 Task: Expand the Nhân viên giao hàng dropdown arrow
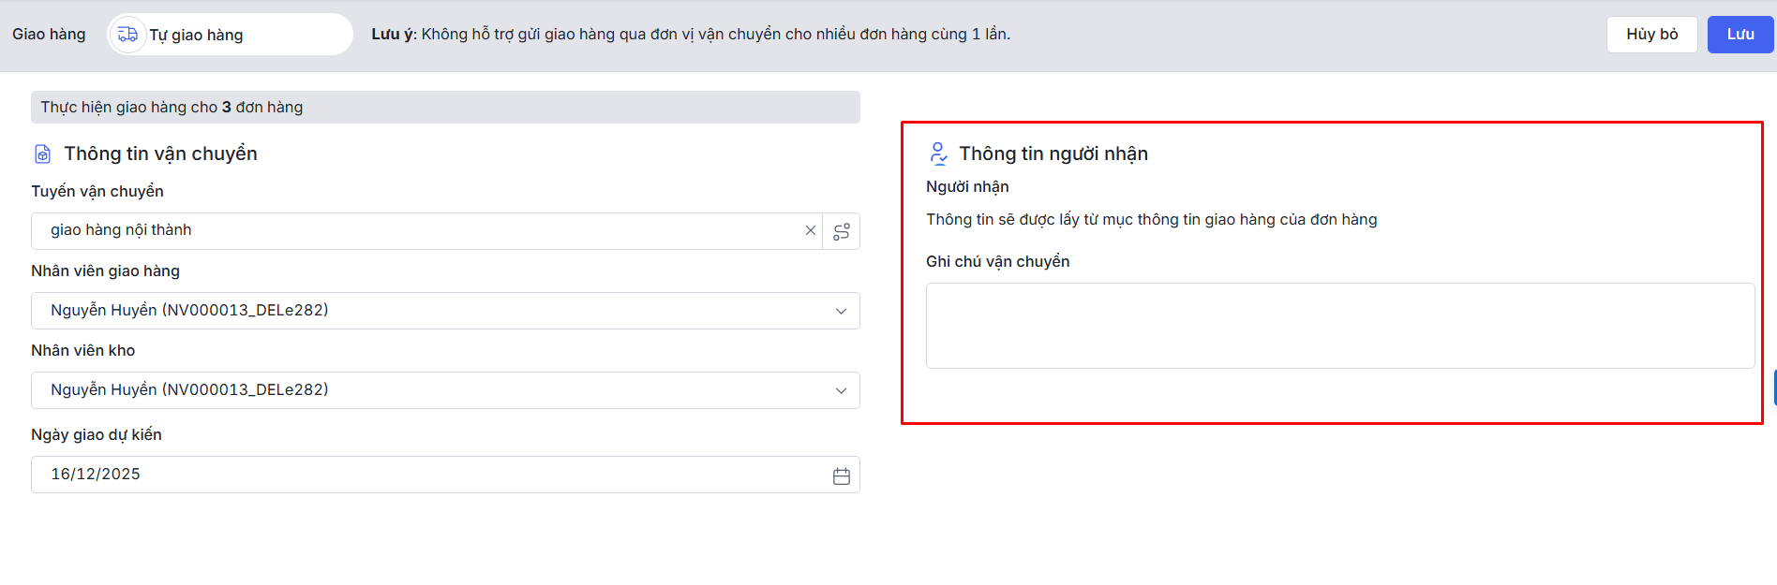(841, 311)
